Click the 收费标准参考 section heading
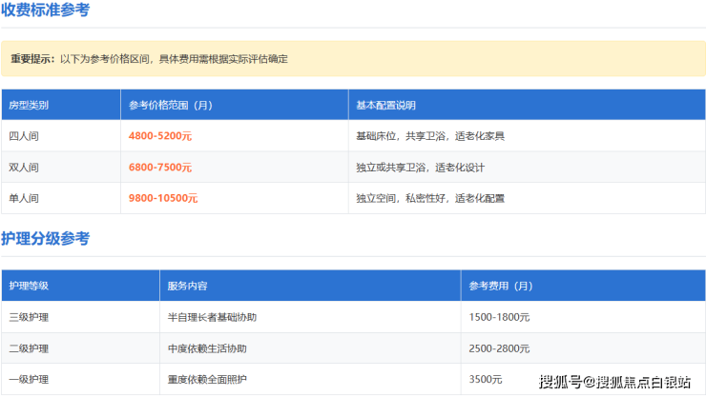The image size is (706, 397). coord(46,11)
